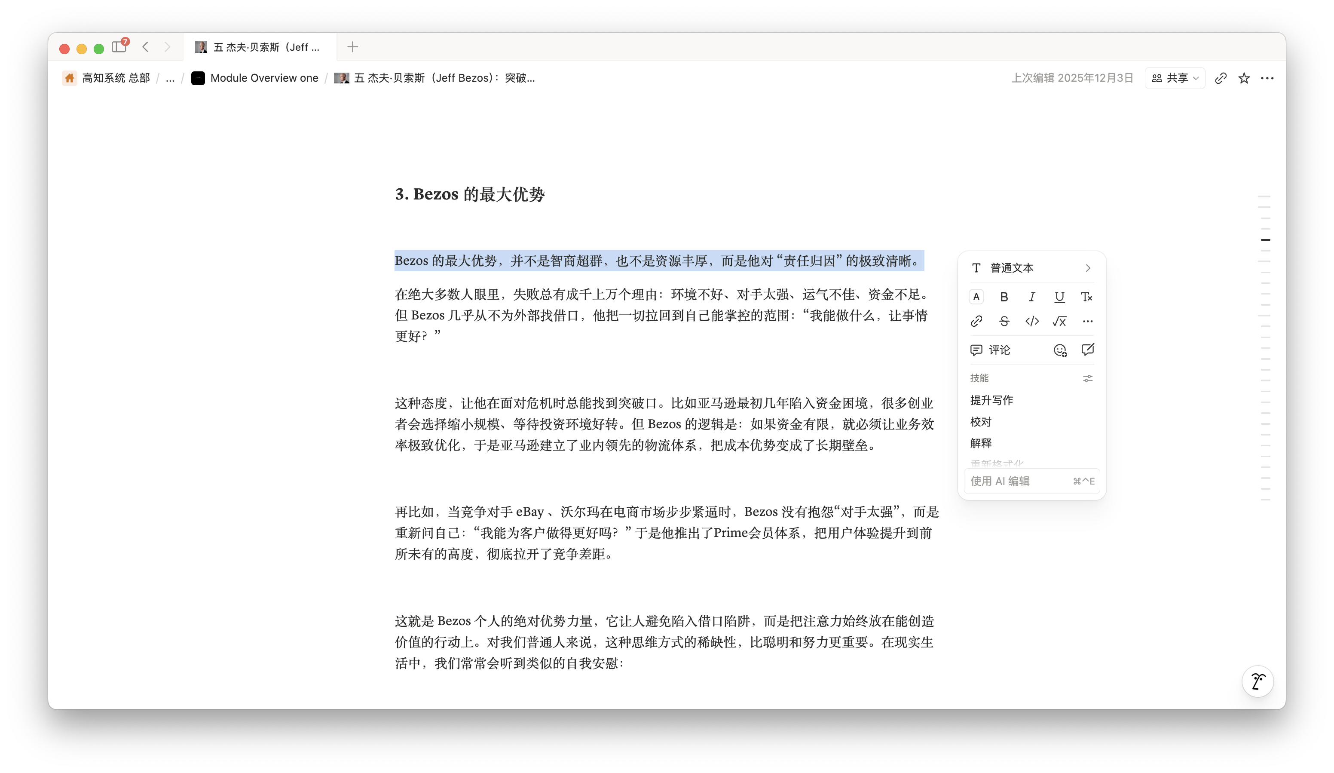Open the text color picker (A icon)

point(976,297)
